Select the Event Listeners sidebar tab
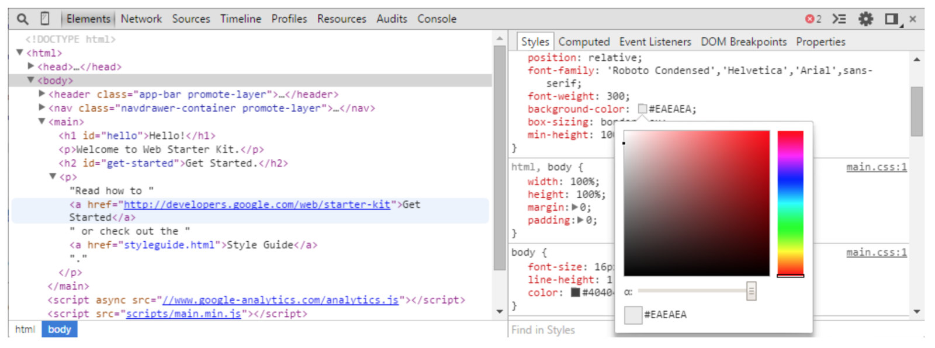 [655, 42]
